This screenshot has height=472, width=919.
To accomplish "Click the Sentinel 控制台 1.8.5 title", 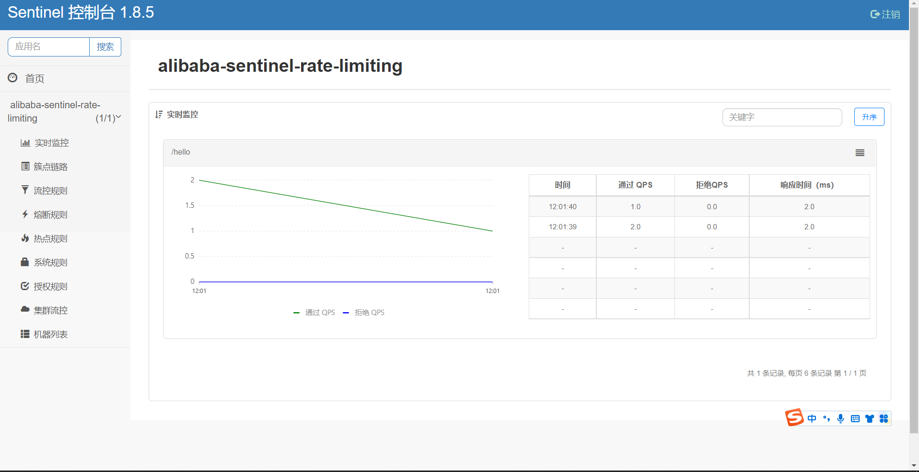I will 81,12.
